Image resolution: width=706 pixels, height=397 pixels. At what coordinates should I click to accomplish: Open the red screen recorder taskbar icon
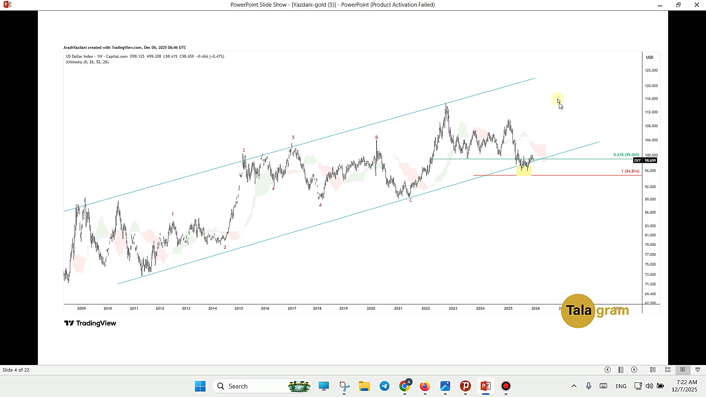pos(506,386)
